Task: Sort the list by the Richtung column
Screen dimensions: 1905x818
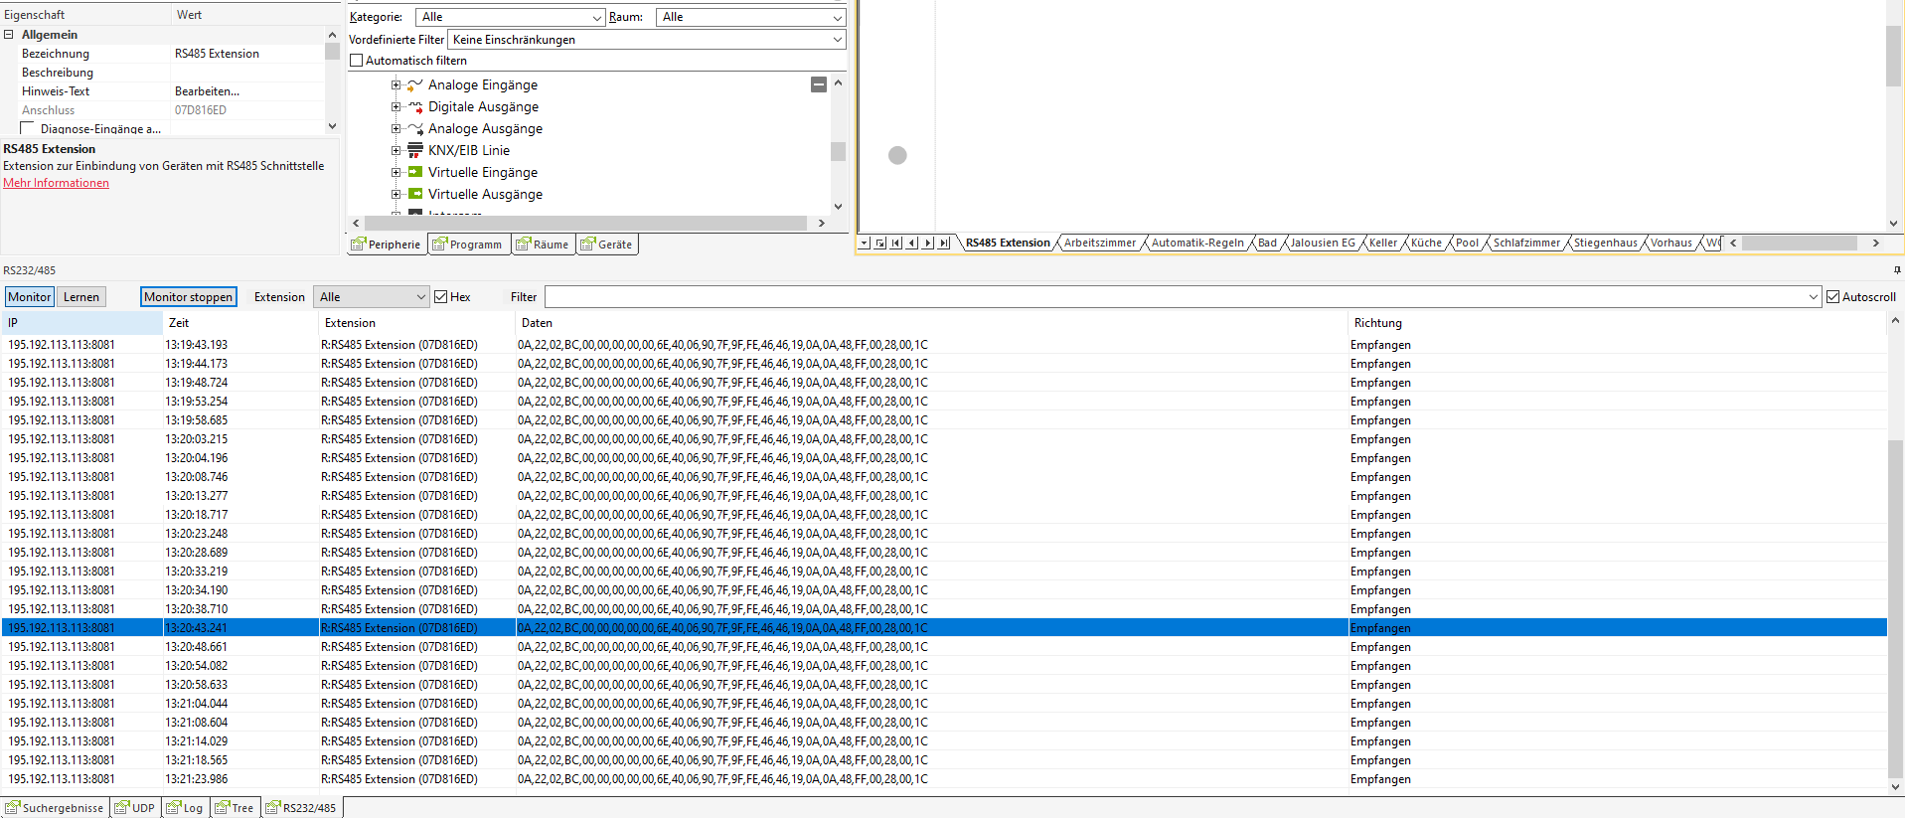Action: (1616, 323)
